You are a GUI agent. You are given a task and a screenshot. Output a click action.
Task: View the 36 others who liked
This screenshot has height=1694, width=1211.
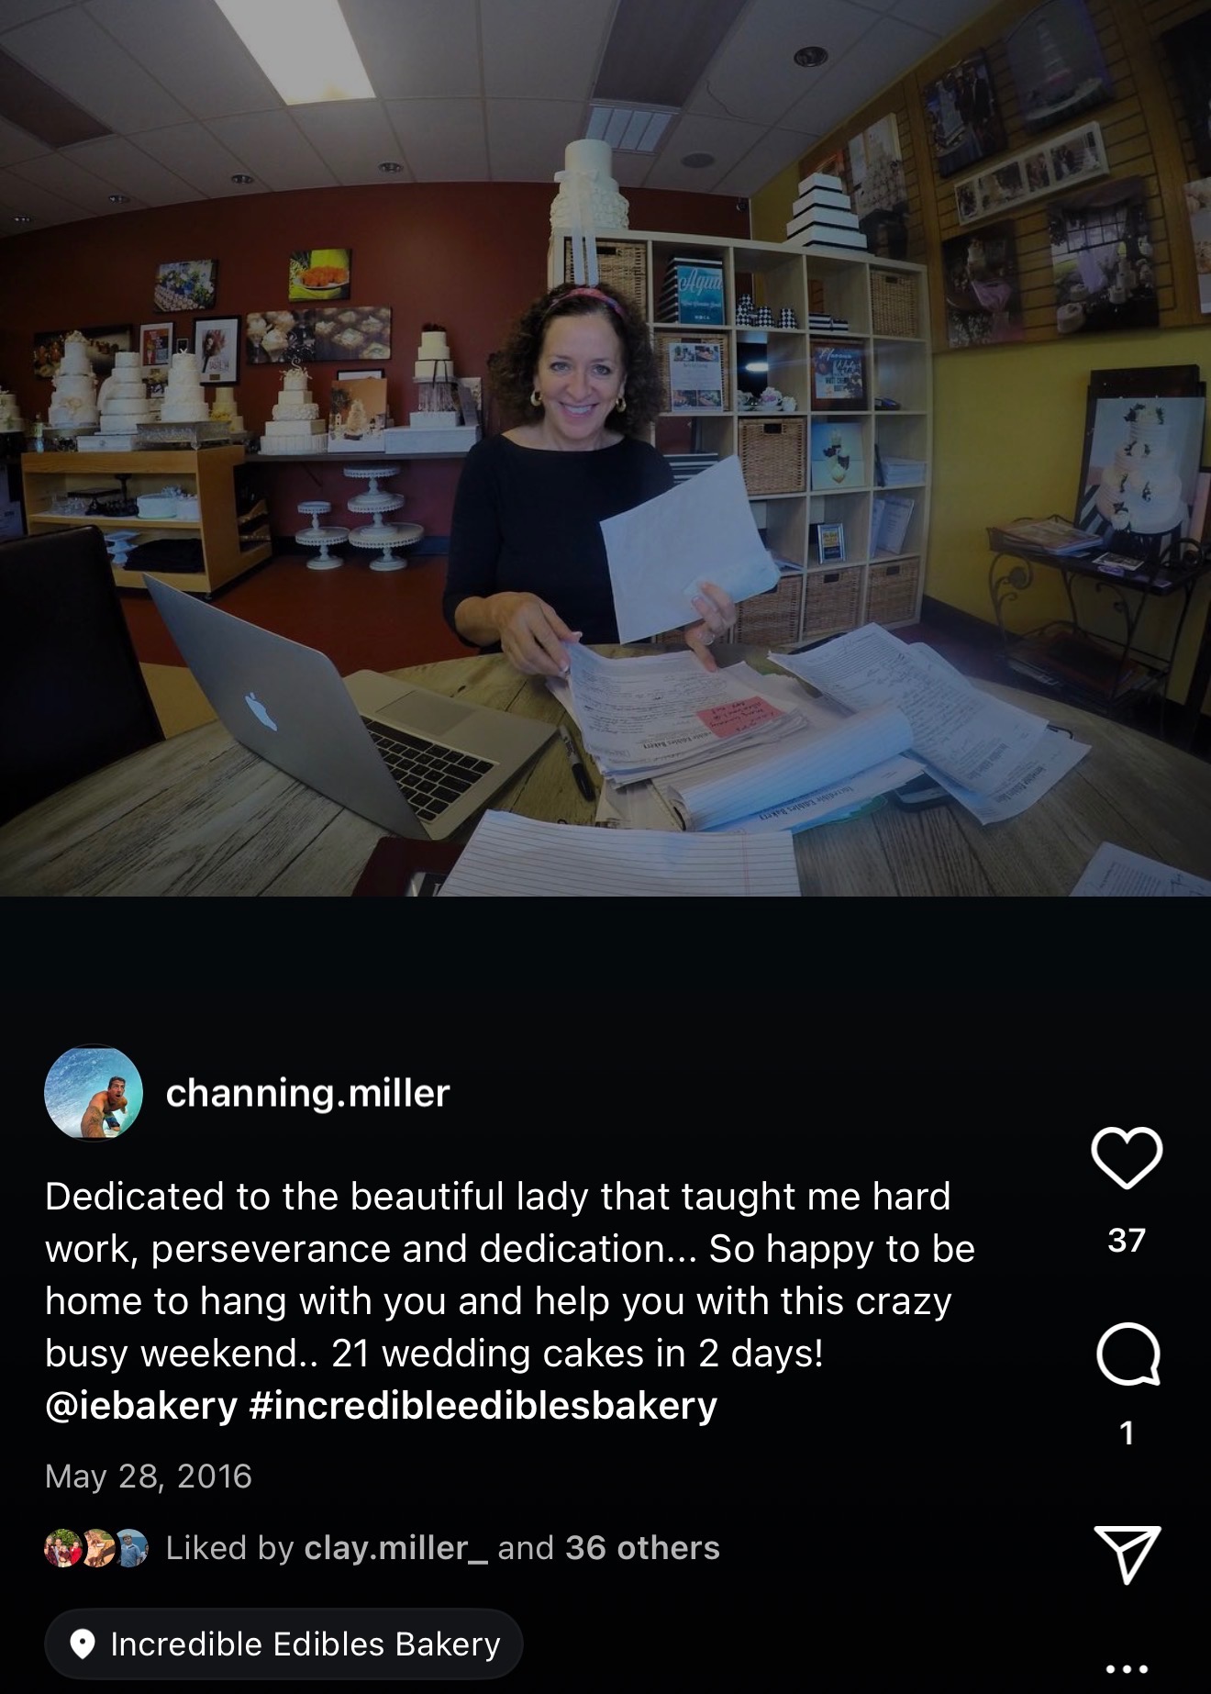pos(642,1548)
